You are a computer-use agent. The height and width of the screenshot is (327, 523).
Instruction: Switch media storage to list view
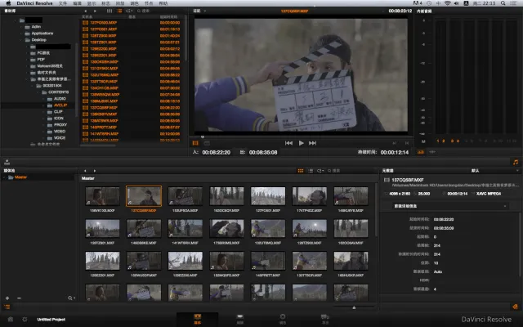tap(119, 11)
